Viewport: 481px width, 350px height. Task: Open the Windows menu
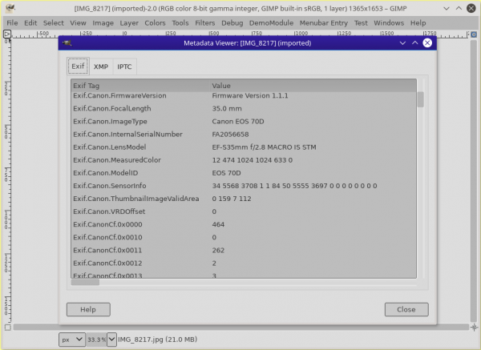click(389, 23)
